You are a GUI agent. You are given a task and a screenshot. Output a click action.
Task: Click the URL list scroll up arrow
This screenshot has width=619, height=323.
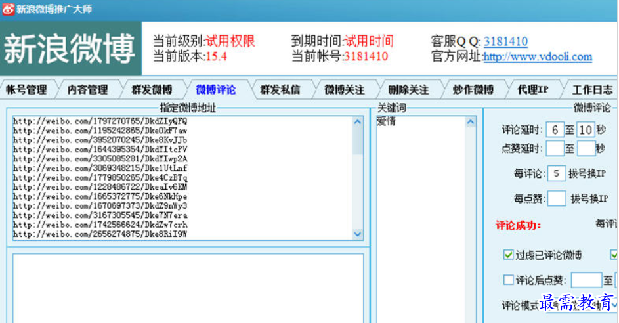point(358,122)
